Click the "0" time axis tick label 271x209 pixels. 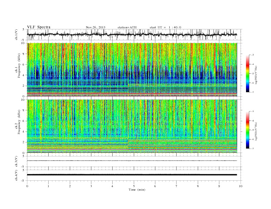click(27, 186)
